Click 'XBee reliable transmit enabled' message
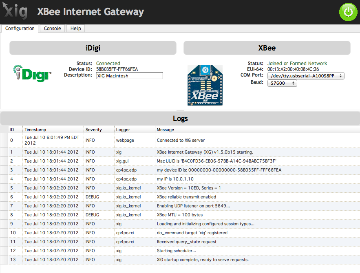360x273 pixels. (186, 197)
